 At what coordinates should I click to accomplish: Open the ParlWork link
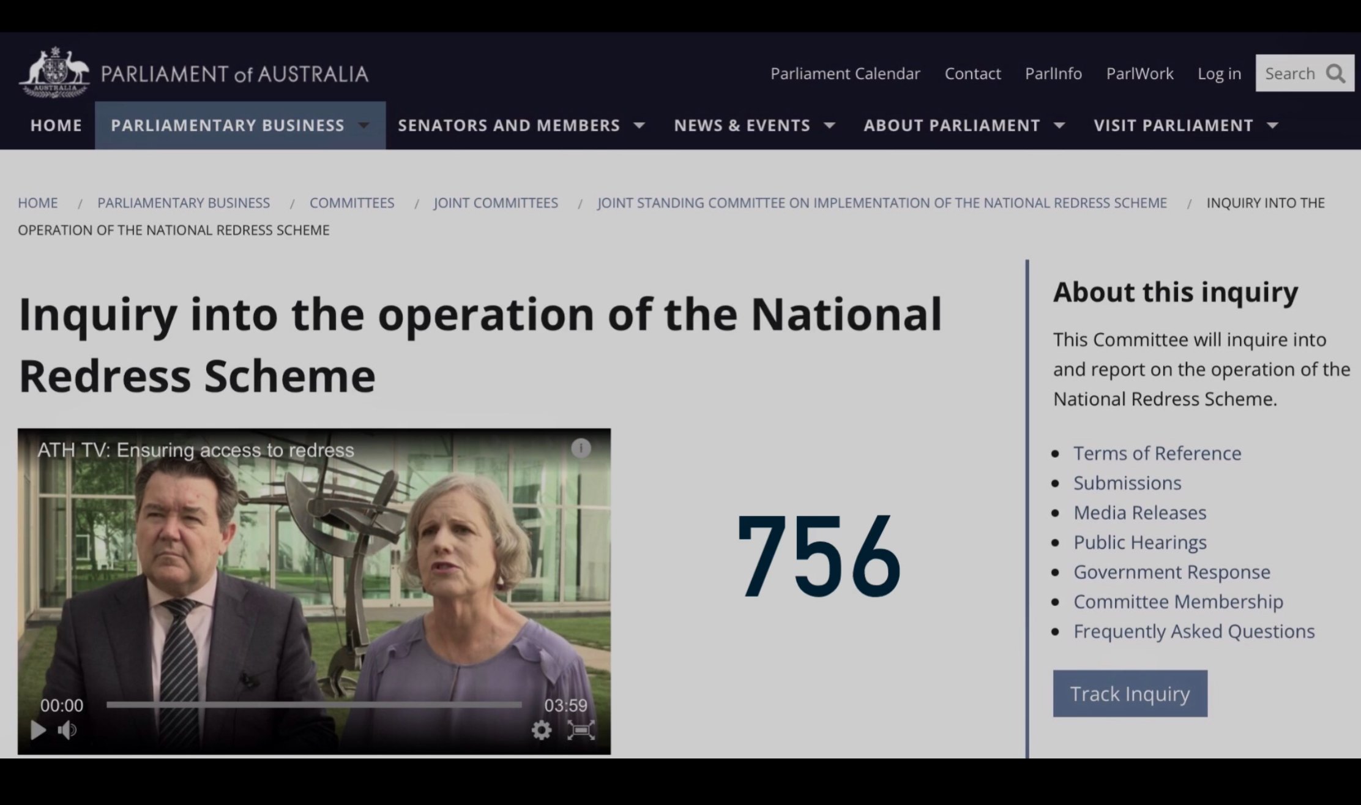1139,73
